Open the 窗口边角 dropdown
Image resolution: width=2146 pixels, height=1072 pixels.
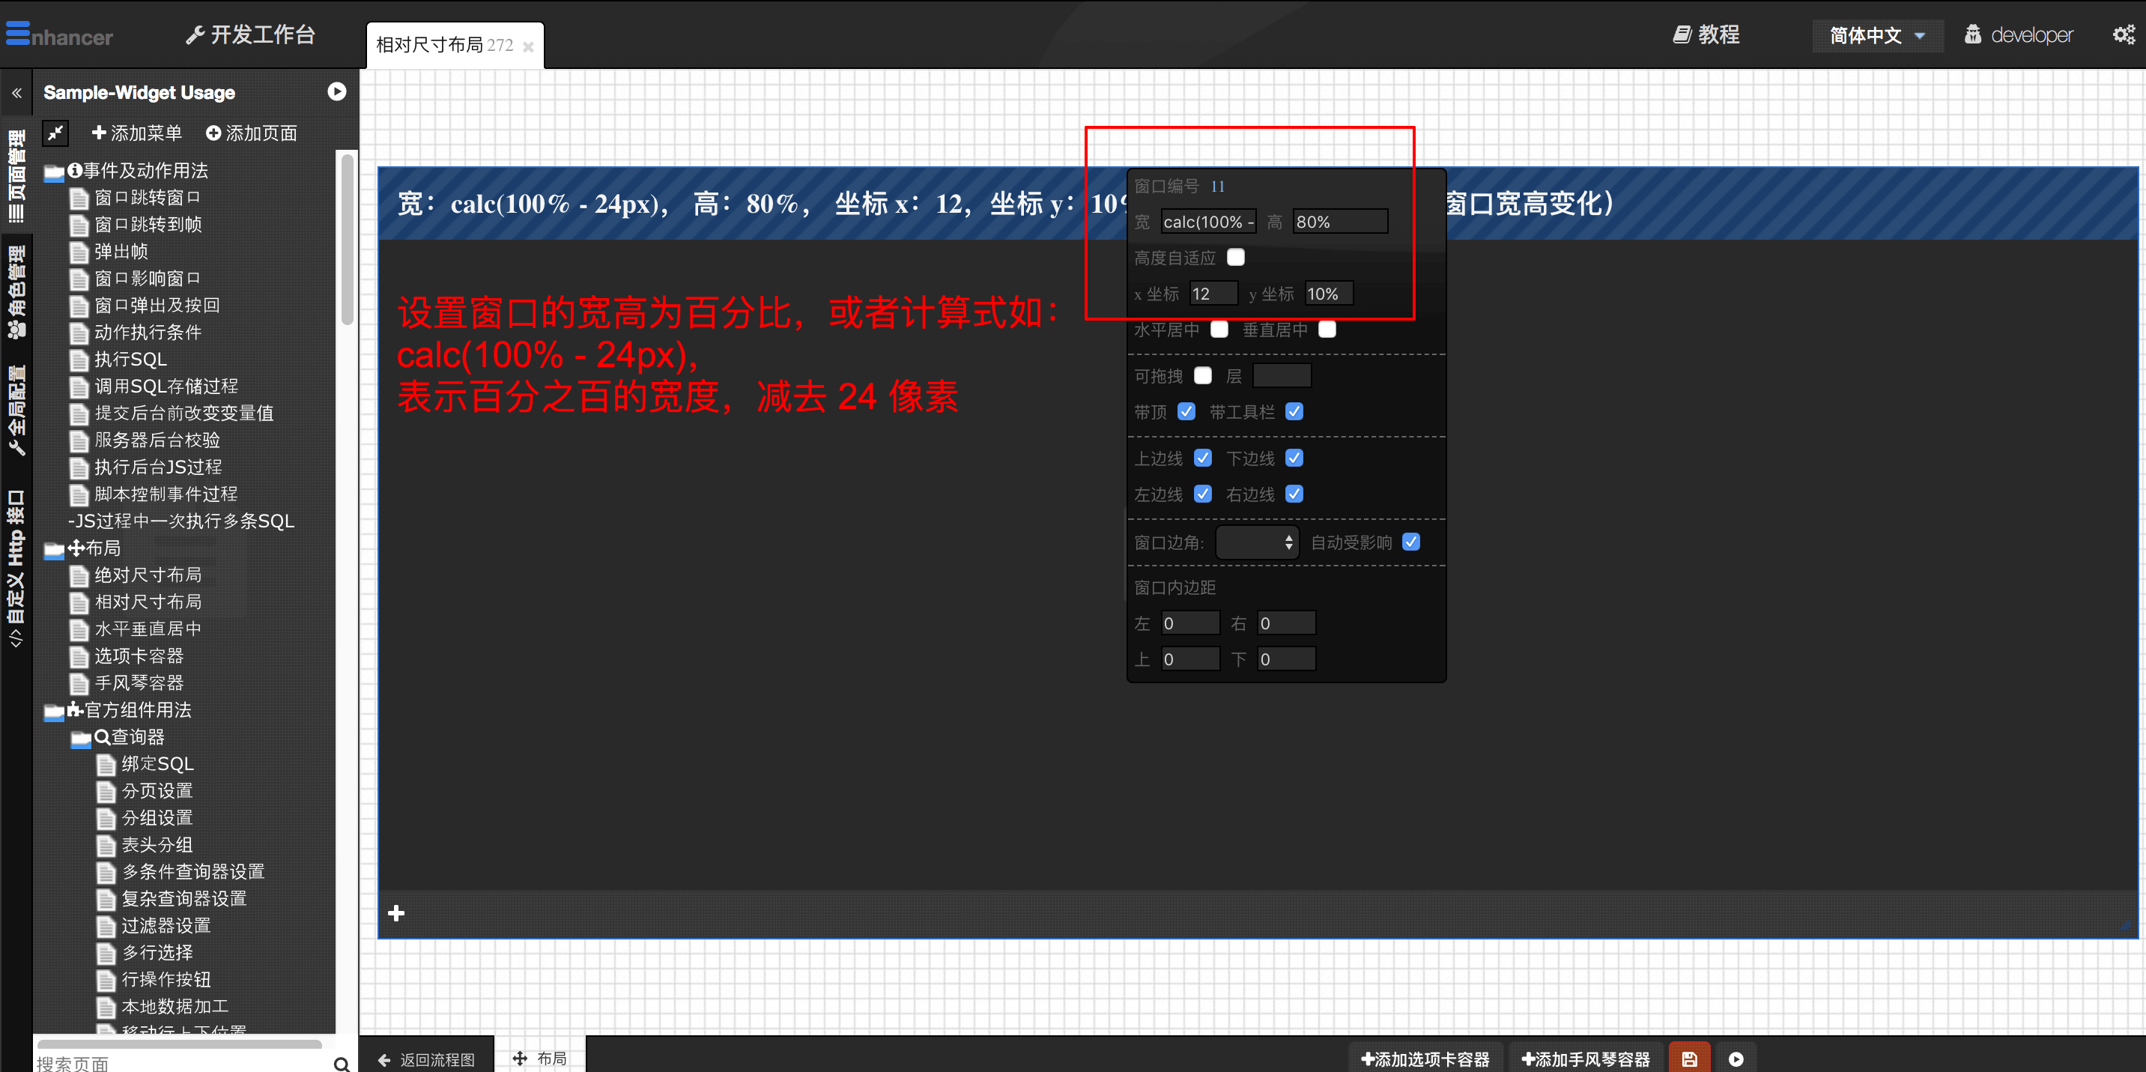pyautogui.click(x=1257, y=542)
